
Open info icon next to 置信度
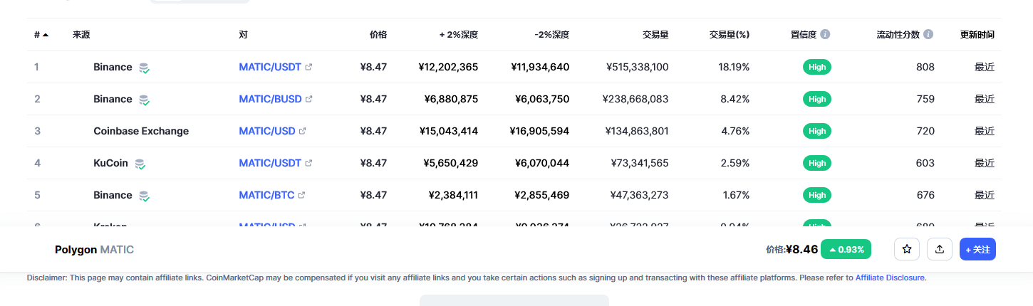(825, 34)
